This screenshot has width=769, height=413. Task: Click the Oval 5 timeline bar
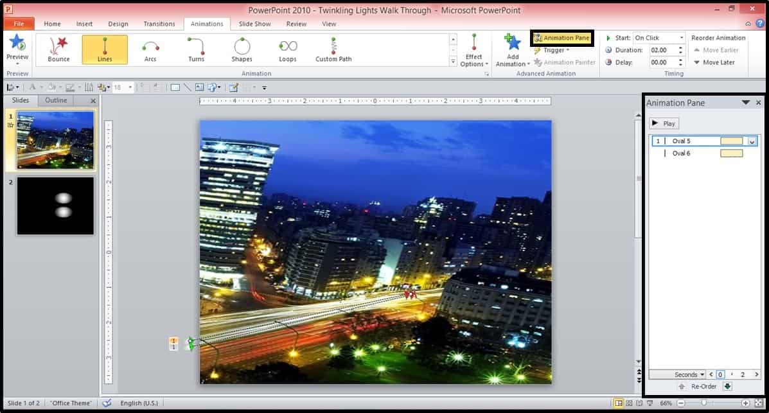click(x=731, y=141)
